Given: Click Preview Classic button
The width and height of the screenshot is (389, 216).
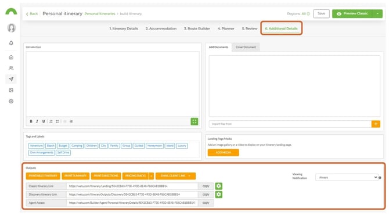Looking at the screenshot, I should (x=352, y=13).
